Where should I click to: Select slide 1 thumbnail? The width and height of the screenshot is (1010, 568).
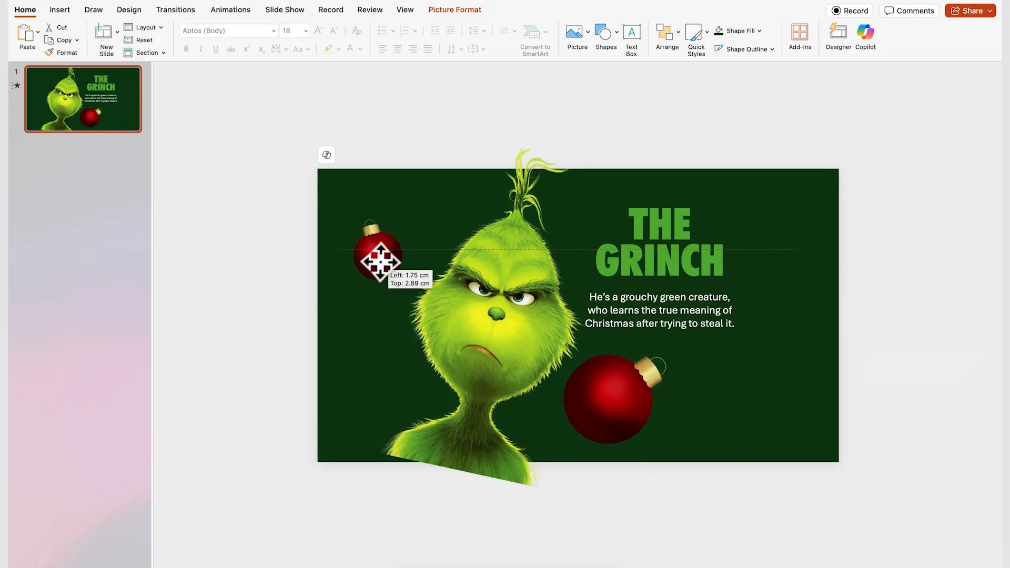point(83,99)
